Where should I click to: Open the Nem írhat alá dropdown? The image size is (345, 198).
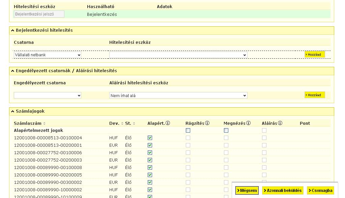point(178,95)
